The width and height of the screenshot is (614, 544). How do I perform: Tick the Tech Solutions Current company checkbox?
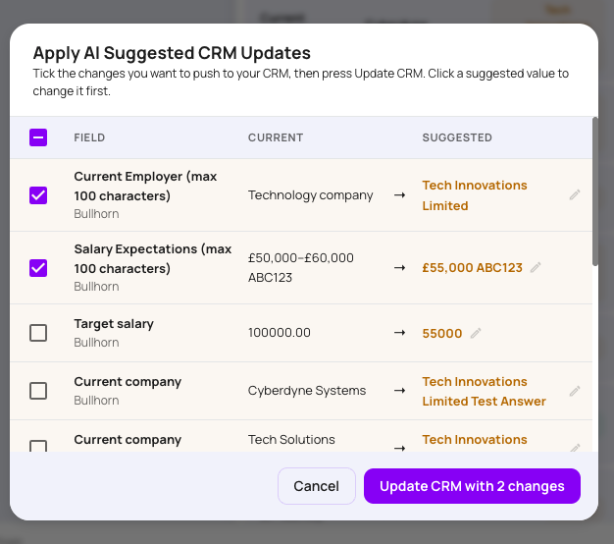(38, 446)
